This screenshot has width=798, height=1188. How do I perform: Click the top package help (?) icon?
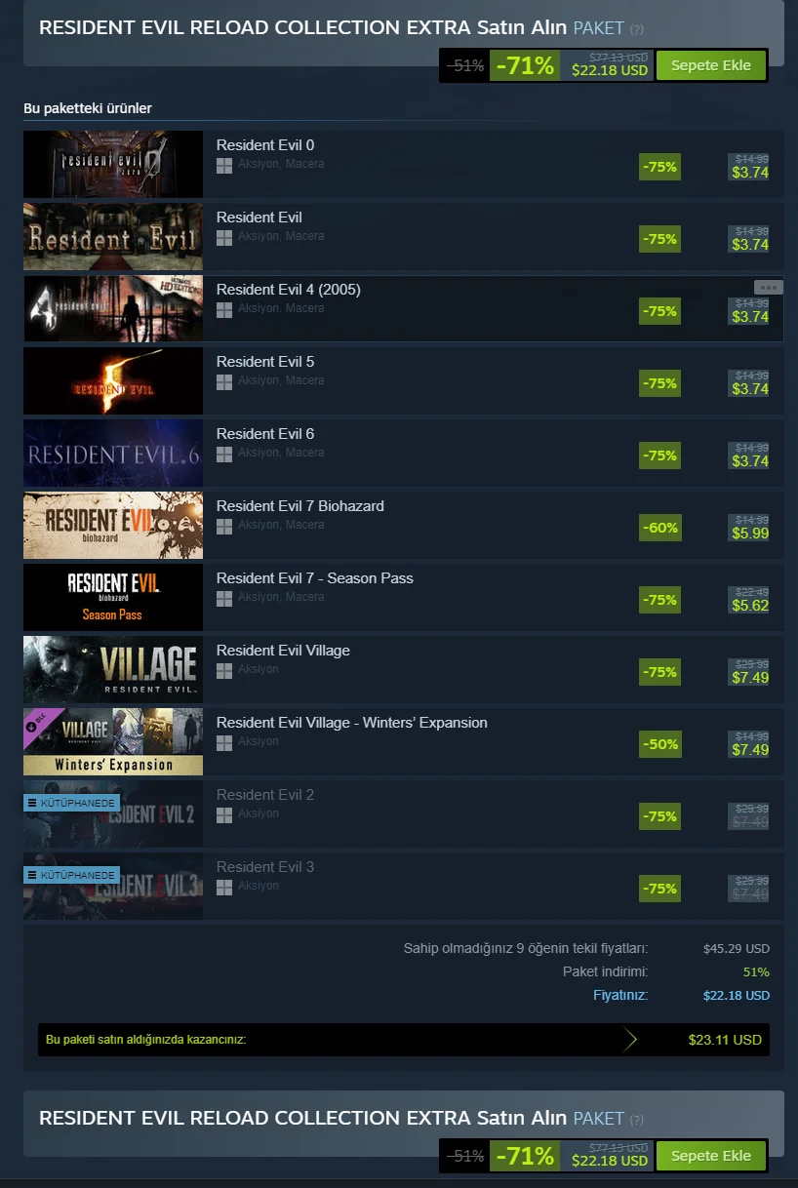[637, 29]
